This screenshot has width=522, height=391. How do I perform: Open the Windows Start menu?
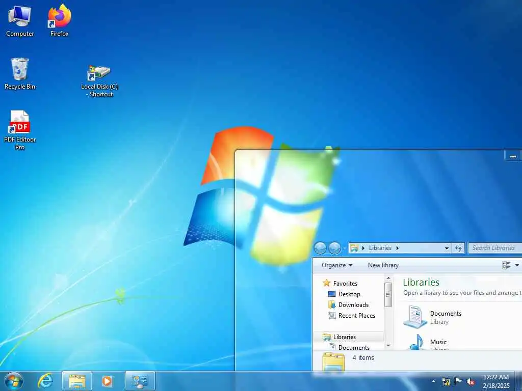[14, 381]
